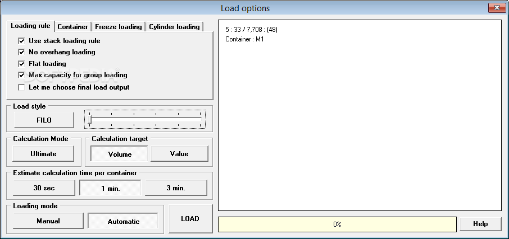Click the Load style slider track
The width and height of the screenshot is (509, 239).
[x=146, y=119]
